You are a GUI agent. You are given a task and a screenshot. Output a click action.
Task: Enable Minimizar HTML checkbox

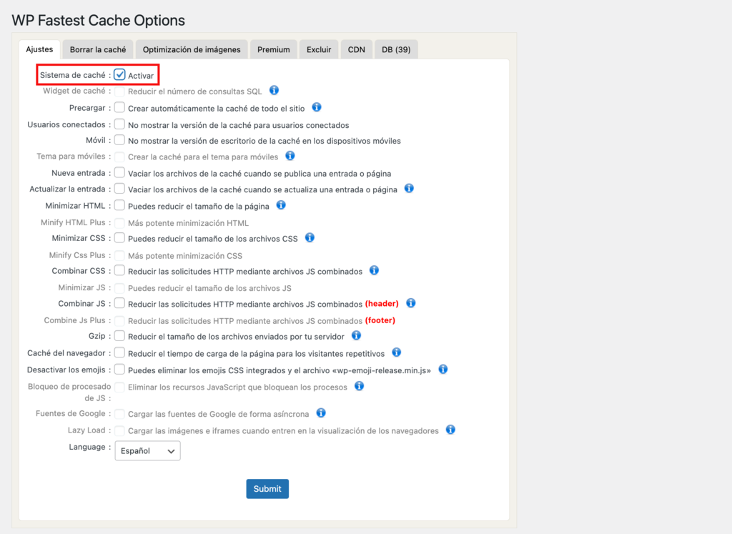pos(119,205)
